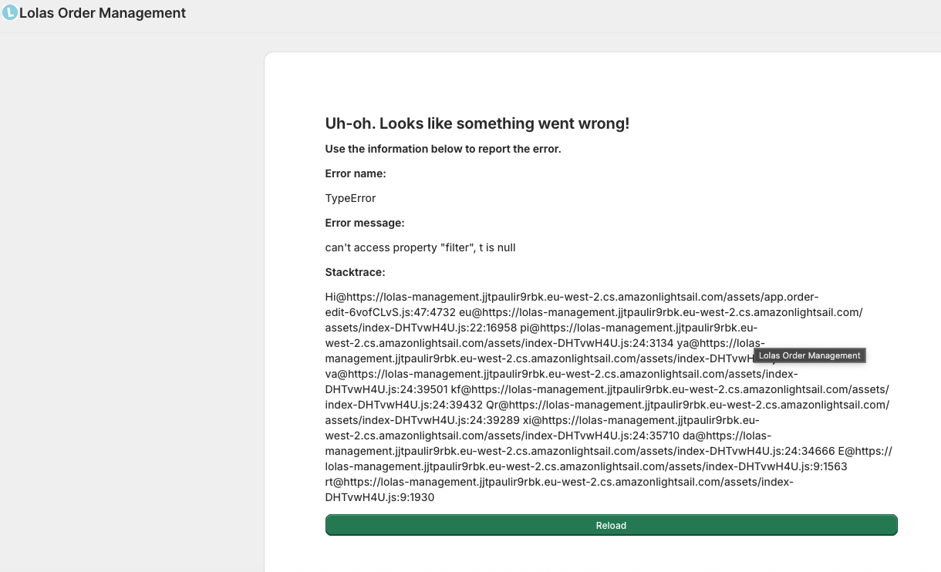Click the "Lolas Order Management" header title

coord(103,13)
